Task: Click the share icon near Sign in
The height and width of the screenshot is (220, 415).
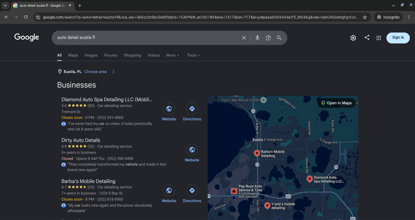Action: pos(367,37)
